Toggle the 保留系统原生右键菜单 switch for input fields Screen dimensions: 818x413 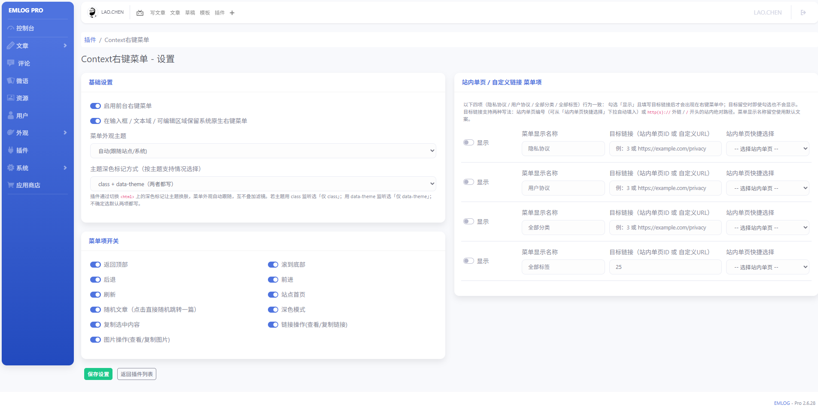(x=95, y=121)
